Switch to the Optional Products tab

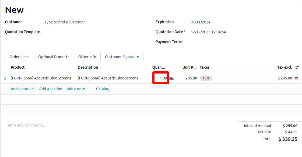coord(54,57)
